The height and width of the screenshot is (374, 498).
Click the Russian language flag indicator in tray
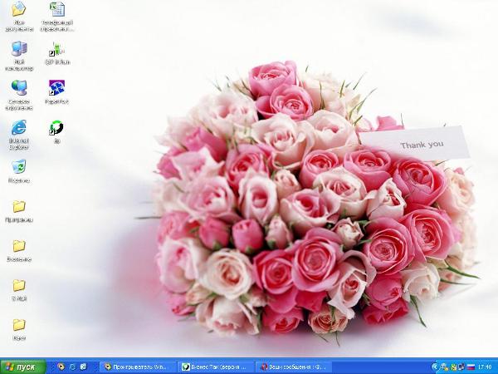pyautogui.click(x=471, y=367)
